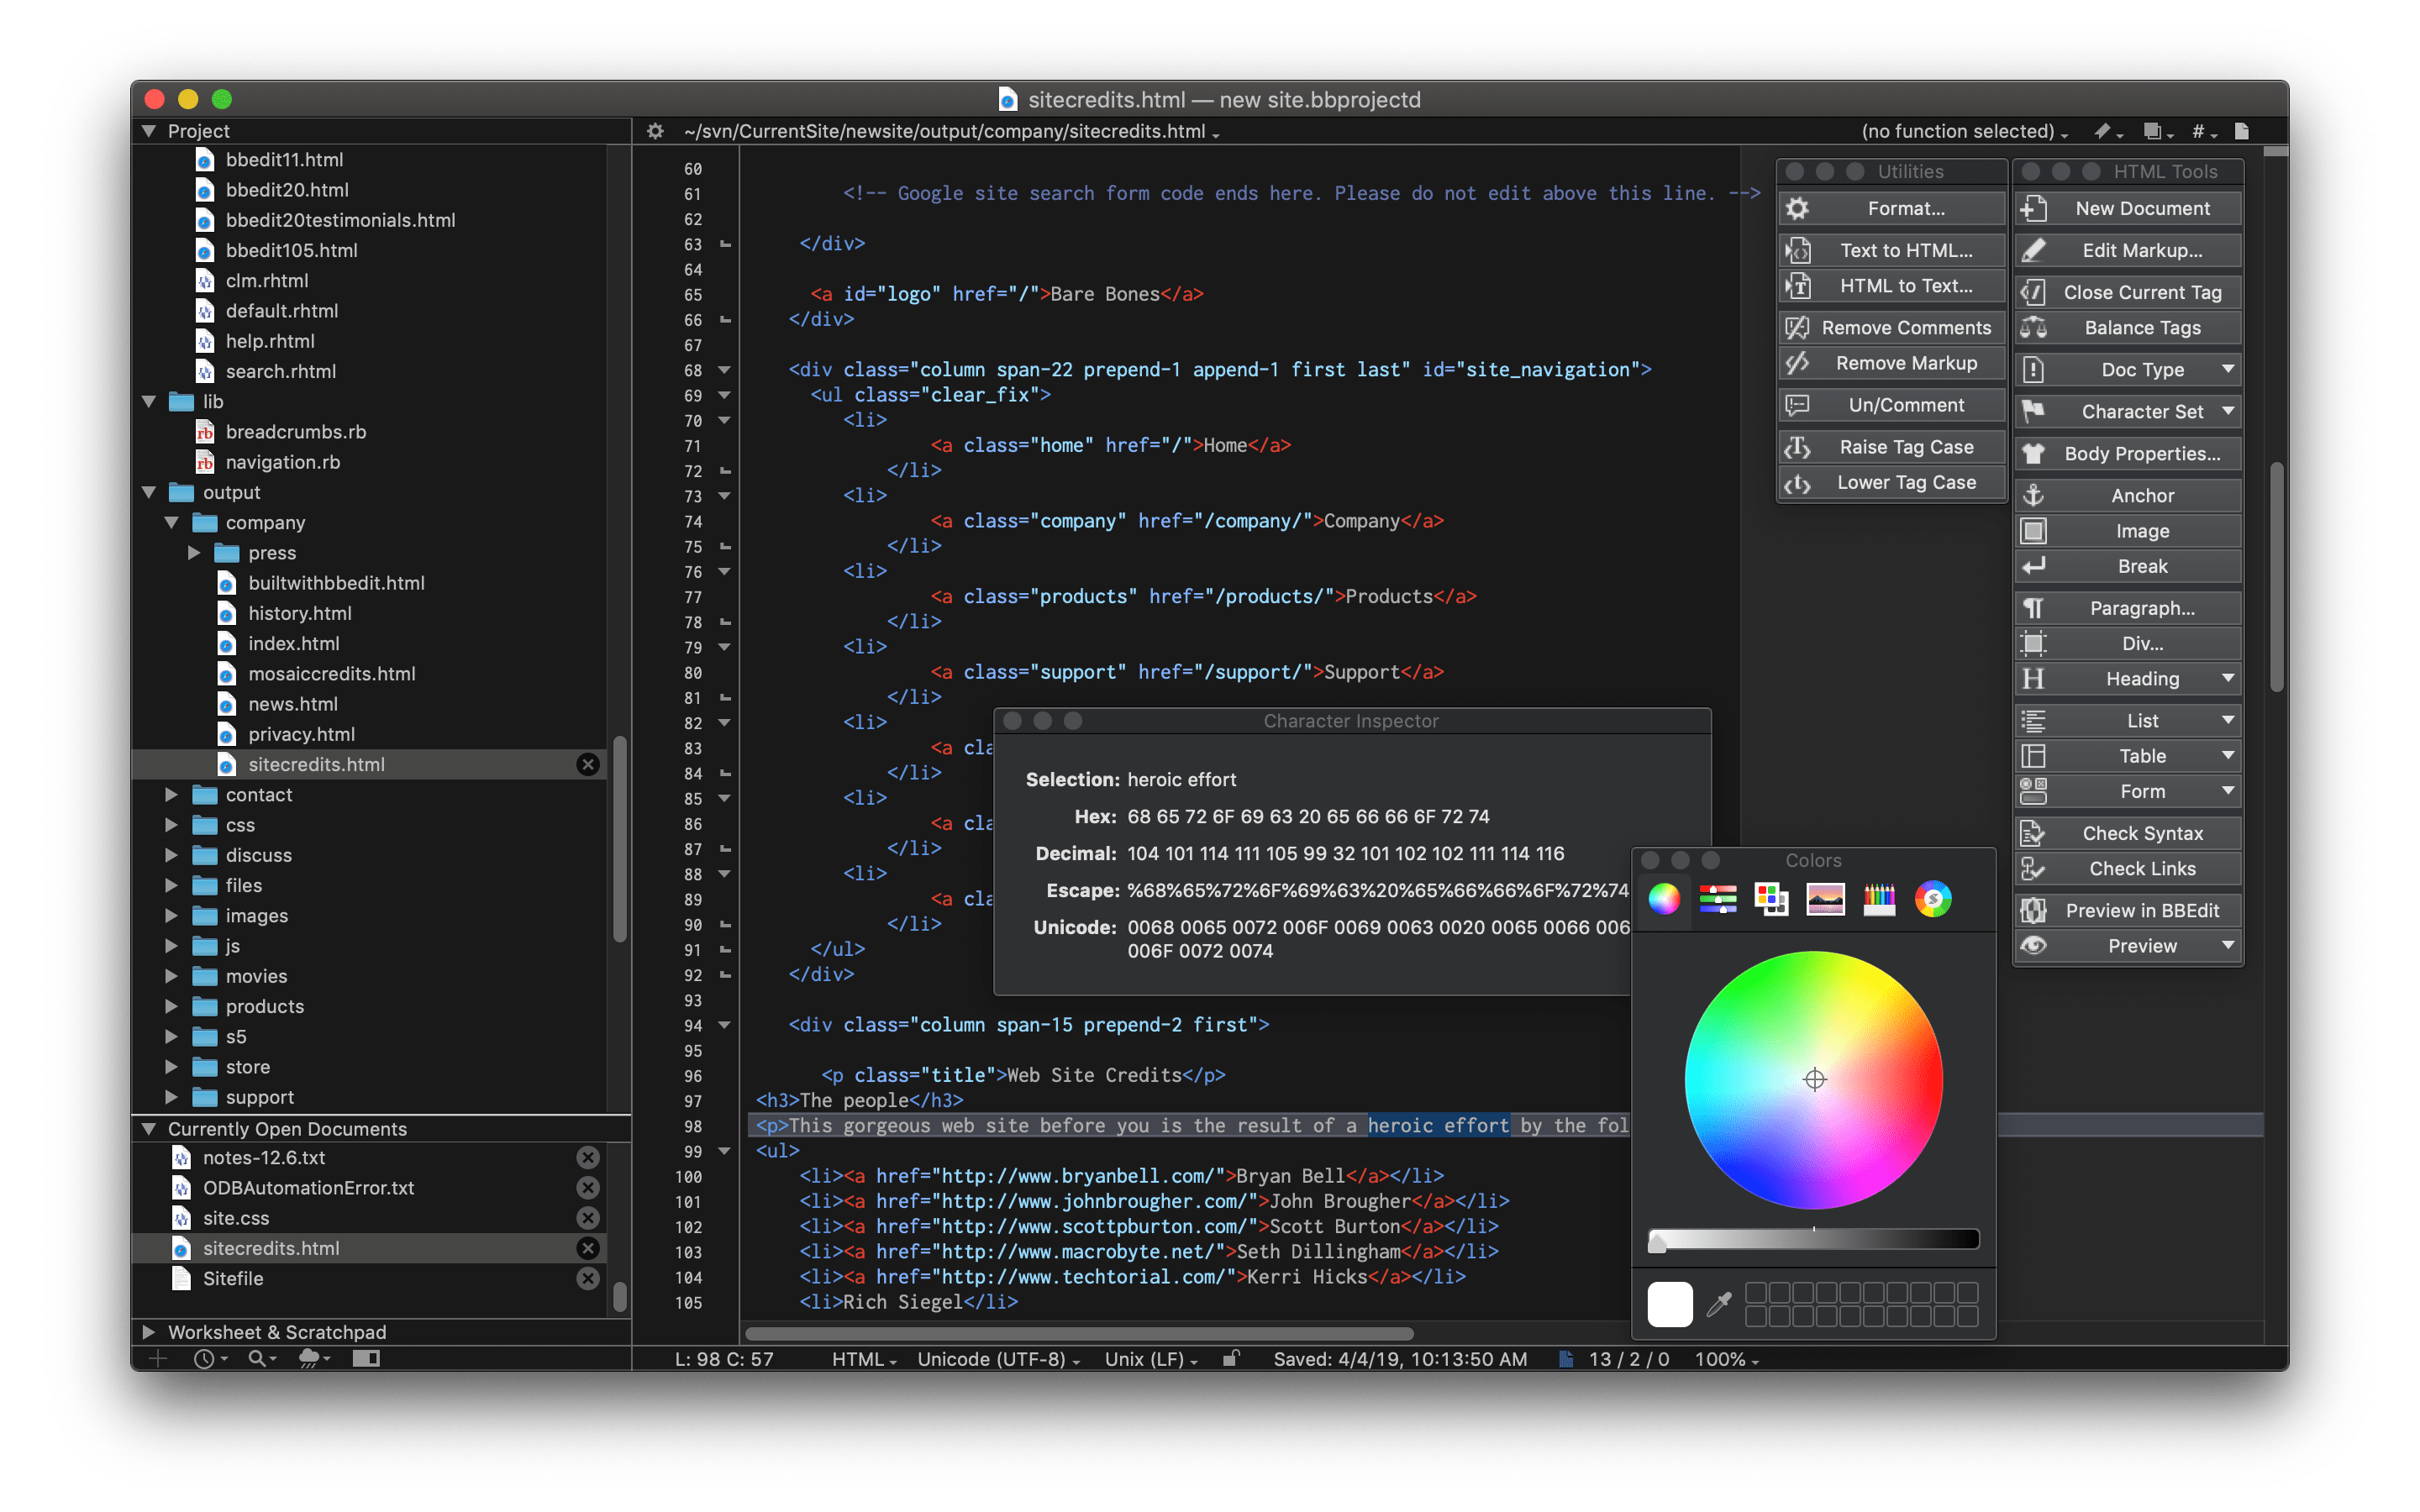This screenshot has height=1512, width=2420.
Task: Expand the Worksheet & Scratchpad section
Action: pos(149,1332)
